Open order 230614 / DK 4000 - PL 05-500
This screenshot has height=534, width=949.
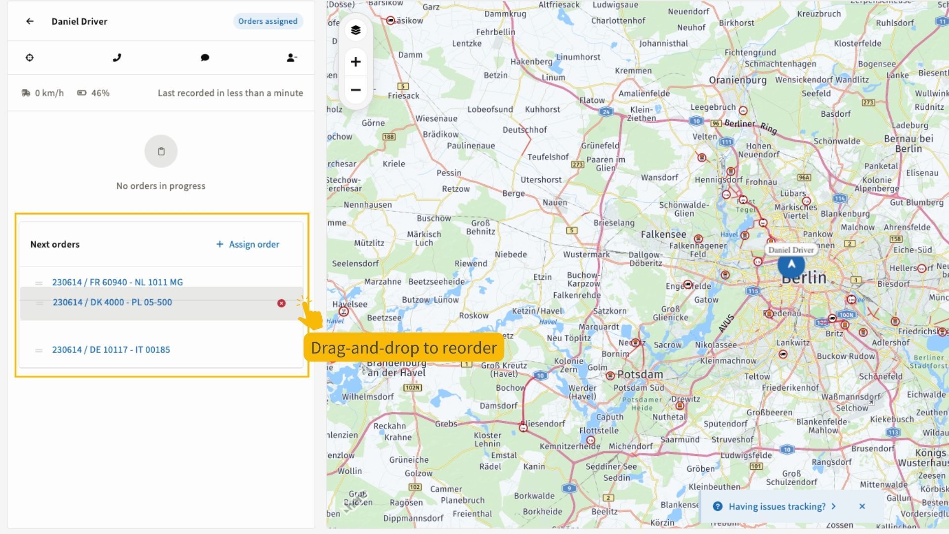point(113,302)
